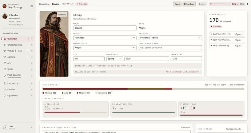Viewport: 251px width, 133px height.
Task: Click the Arts 85 legend entry
Action: [x=67, y=93]
